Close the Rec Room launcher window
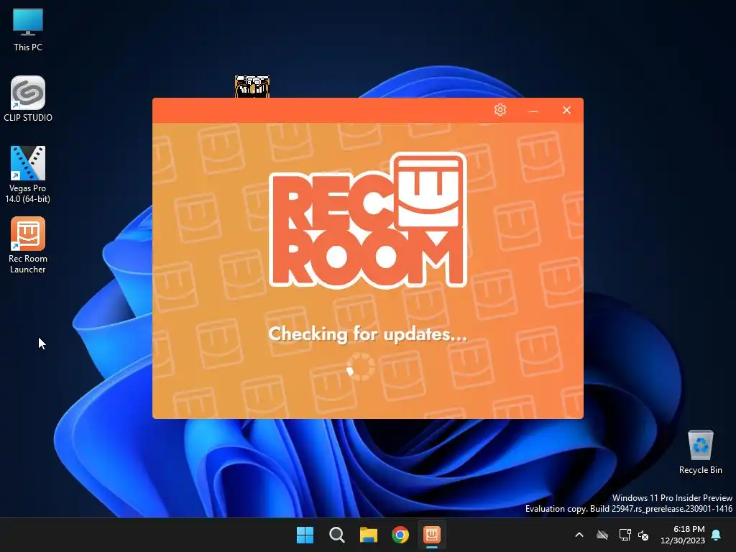This screenshot has width=736, height=552. (x=566, y=110)
